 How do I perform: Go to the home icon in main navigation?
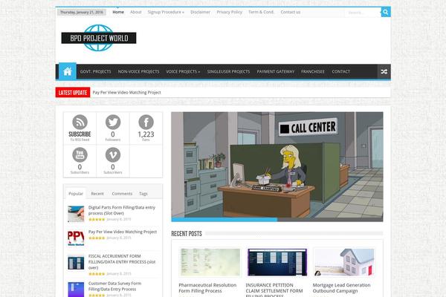click(68, 71)
